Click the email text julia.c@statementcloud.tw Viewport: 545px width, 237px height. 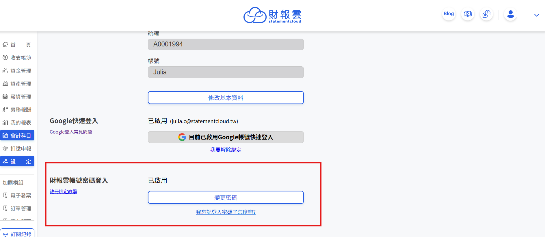[x=204, y=121]
